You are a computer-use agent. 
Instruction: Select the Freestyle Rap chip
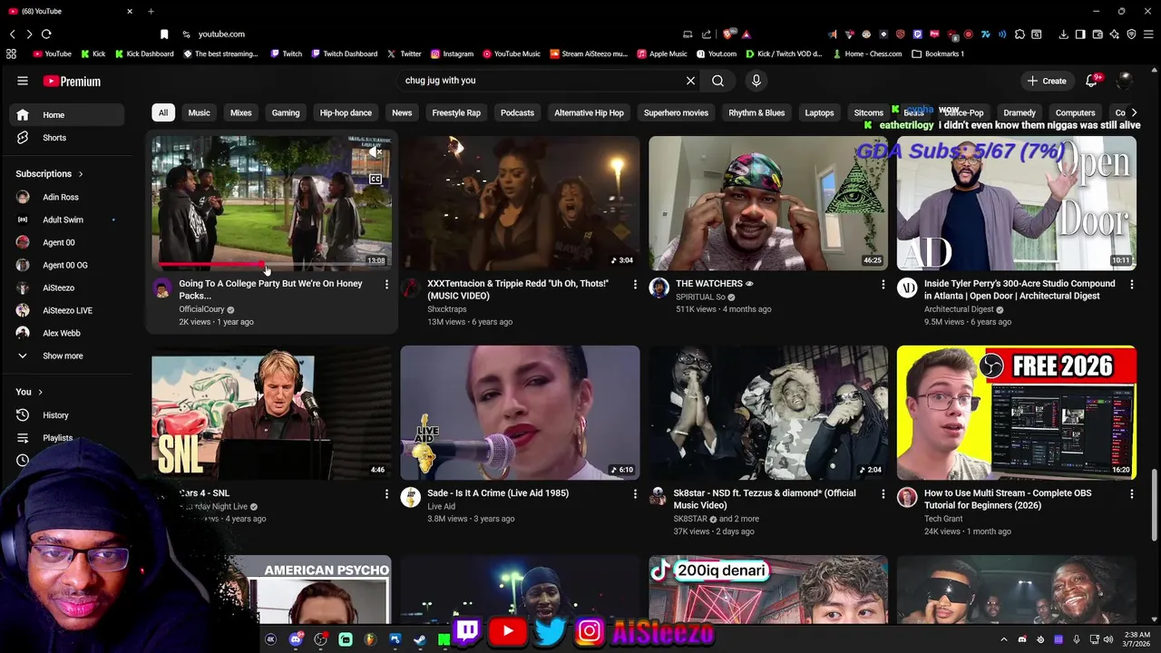point(456,113)
